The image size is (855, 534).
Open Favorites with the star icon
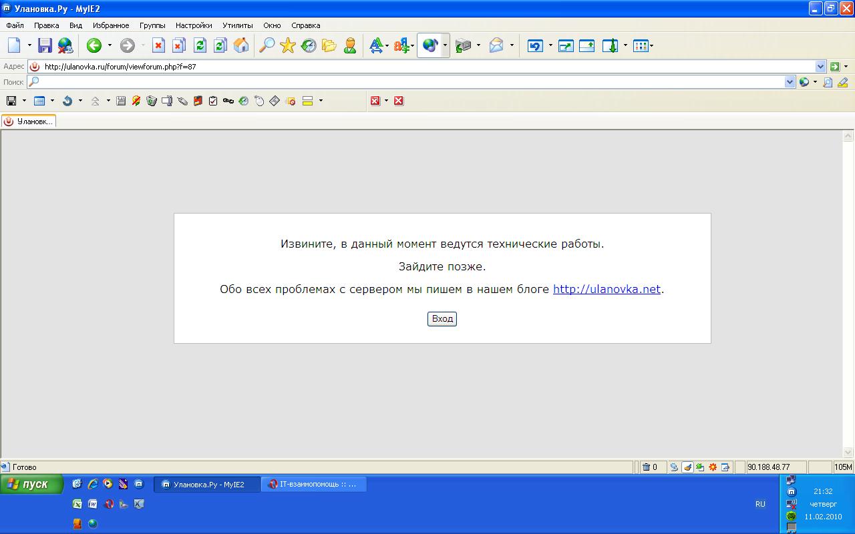pyautogui.click(x=288, y=45)
